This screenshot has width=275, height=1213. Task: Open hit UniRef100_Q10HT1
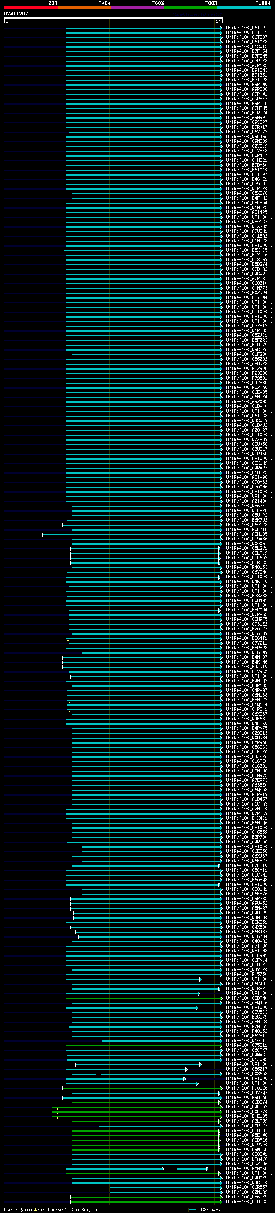click(247, 1040)
